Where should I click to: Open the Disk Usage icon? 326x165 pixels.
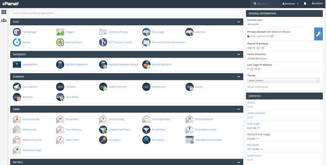point(146,32)
